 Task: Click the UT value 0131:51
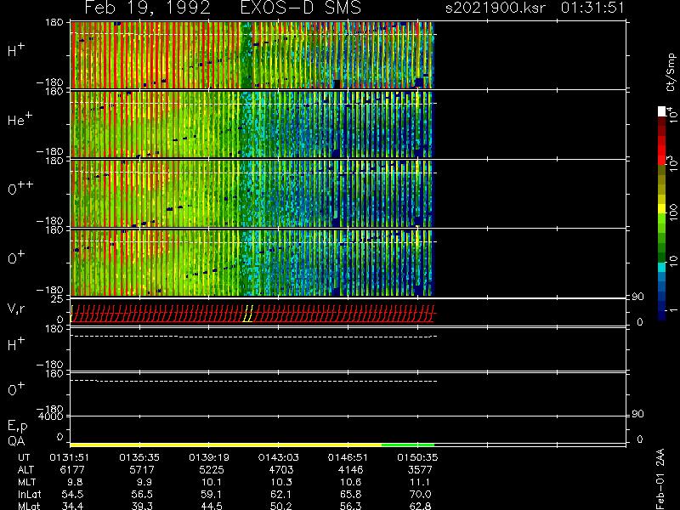(x=70, y=457)
